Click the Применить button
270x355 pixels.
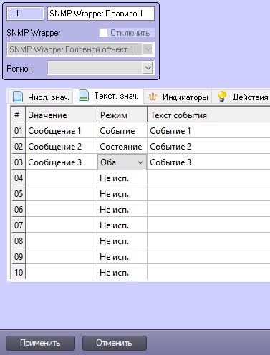[40, 343]
